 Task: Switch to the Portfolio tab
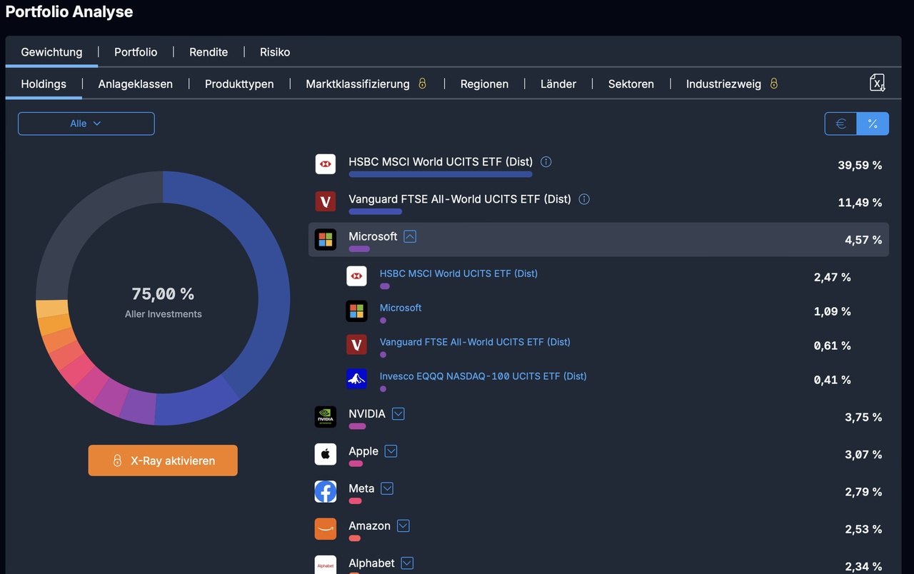tap(136, 52)
